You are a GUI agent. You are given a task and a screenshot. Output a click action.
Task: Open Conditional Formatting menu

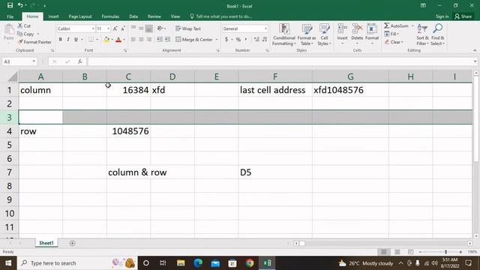coord(284,34)
